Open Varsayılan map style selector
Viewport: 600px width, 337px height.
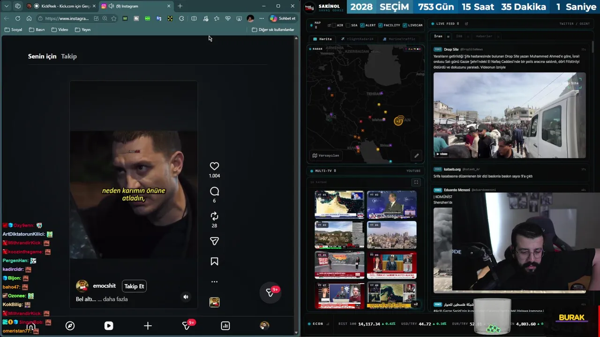tap(326, 155)
